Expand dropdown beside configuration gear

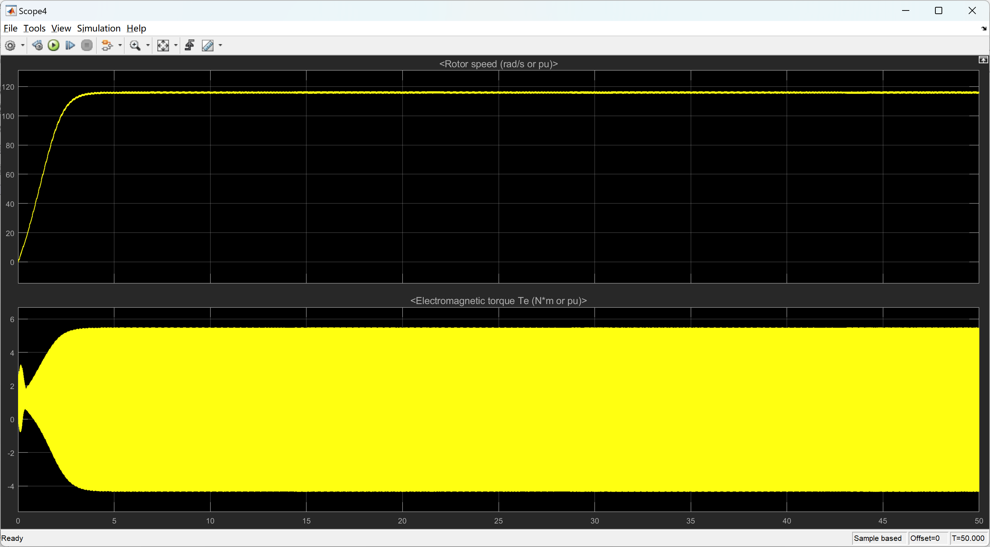click(23, 46)
